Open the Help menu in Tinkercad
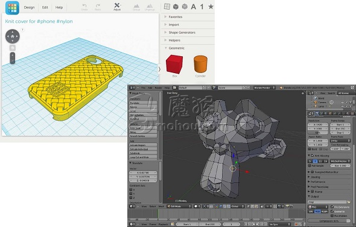 (x=59, y=7)
